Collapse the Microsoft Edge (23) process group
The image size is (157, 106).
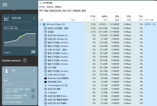click(x=40, y=24)
